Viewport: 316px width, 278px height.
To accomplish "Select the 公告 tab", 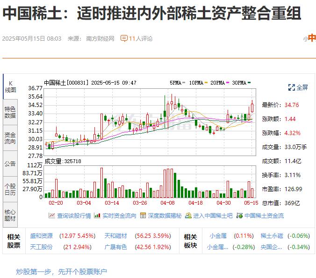I will pos(10,164).
